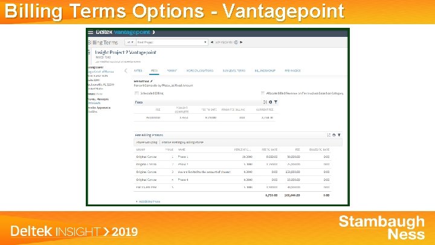This screenshot has width=435, height=245.
Task: Open settings icon in Fee Billing Phases header
Action: click(x=334, y=135)
